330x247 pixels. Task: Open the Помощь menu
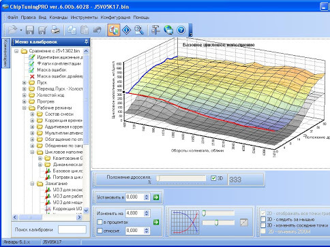141,18
